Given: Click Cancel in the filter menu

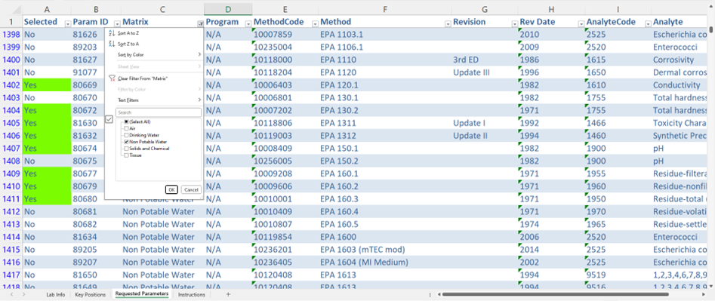Looking at the screenshot, I should click(x=191, y=189).
